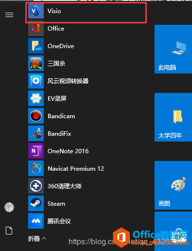The height and width of the screenshot is (251, 192).
Task: Launch the 三国杀 game icon
Action: [36, 63]
